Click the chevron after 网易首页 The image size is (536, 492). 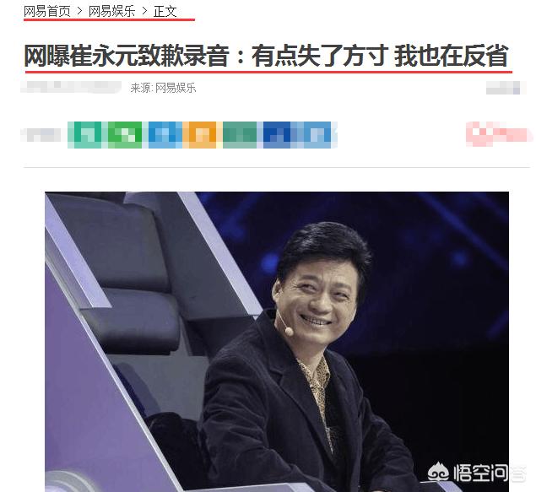point(79,11)
